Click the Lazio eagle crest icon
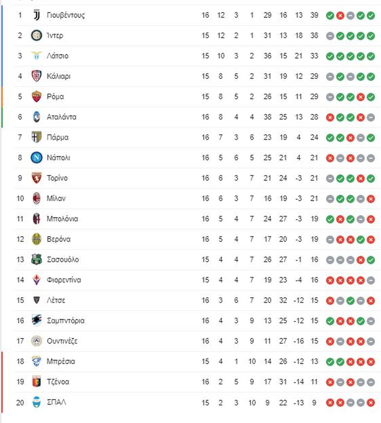 tap(36, 56)
